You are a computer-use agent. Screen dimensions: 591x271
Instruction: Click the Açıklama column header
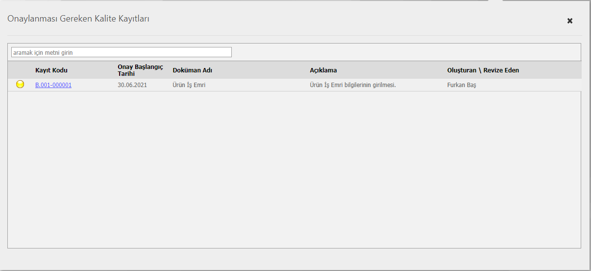[323, 70]
